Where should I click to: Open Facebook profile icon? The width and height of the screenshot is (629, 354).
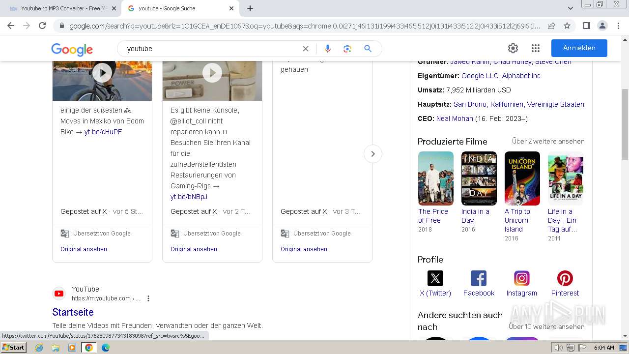[479, 278]
